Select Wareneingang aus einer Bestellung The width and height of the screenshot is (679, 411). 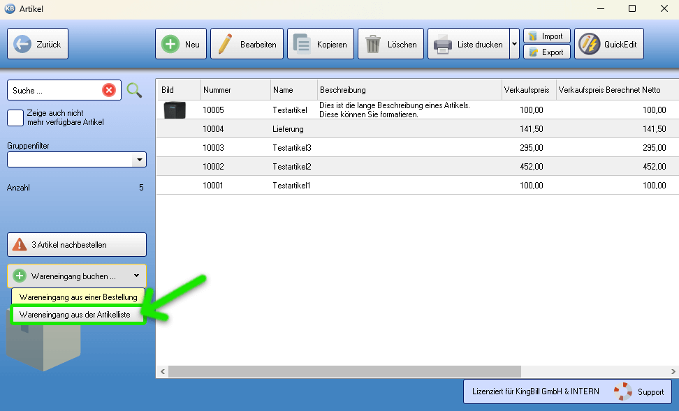[78, 297]
